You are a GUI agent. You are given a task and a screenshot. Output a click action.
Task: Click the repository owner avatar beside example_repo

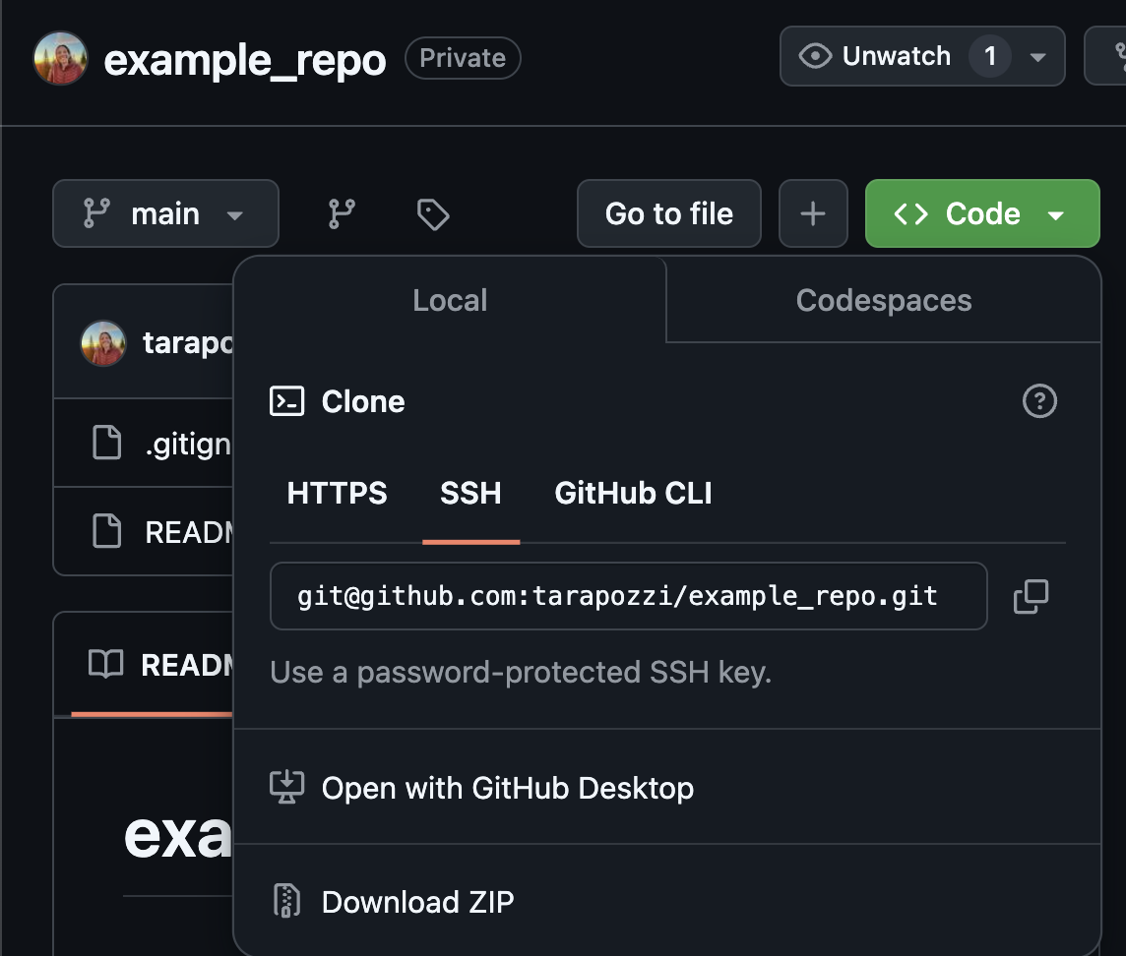pyautogui.click(x=60, y=58)
